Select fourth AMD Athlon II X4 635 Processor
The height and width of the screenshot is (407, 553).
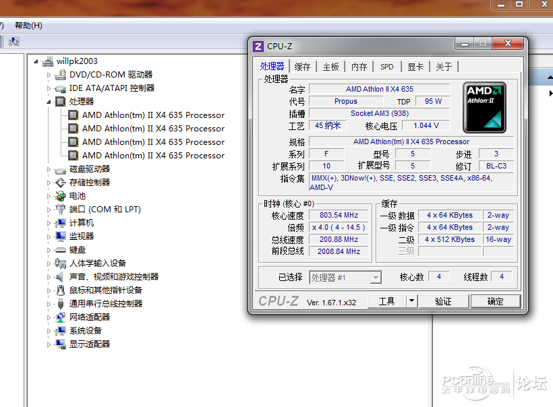153,156
